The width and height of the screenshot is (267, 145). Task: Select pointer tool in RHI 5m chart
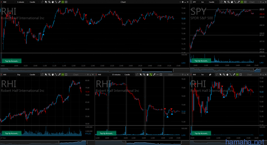221,75
